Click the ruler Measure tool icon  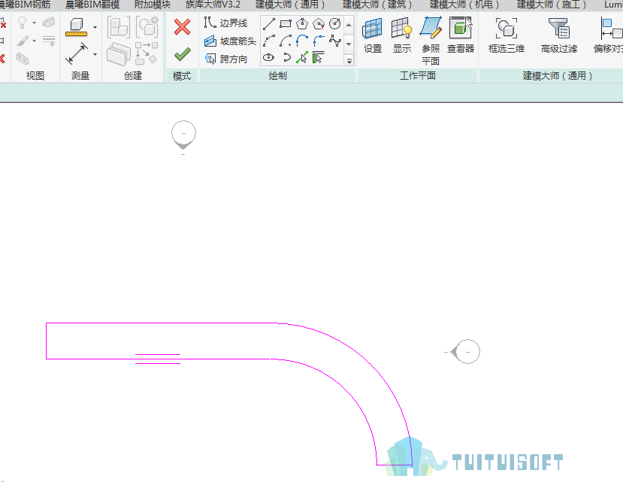point(77,27)
